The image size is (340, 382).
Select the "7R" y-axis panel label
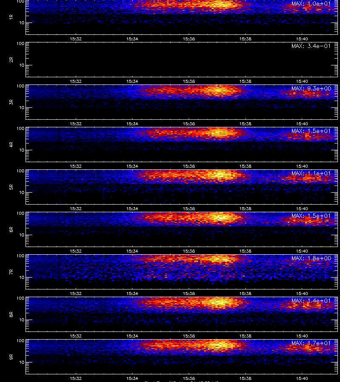(x=11, y=272)
